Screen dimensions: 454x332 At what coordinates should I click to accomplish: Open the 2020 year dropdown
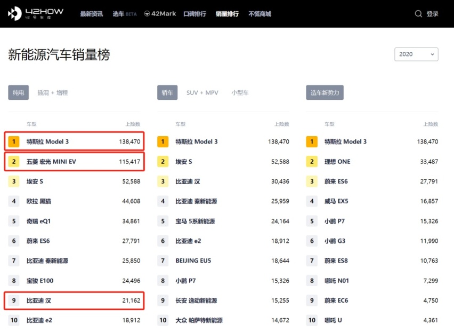click(x=416, y=54)
